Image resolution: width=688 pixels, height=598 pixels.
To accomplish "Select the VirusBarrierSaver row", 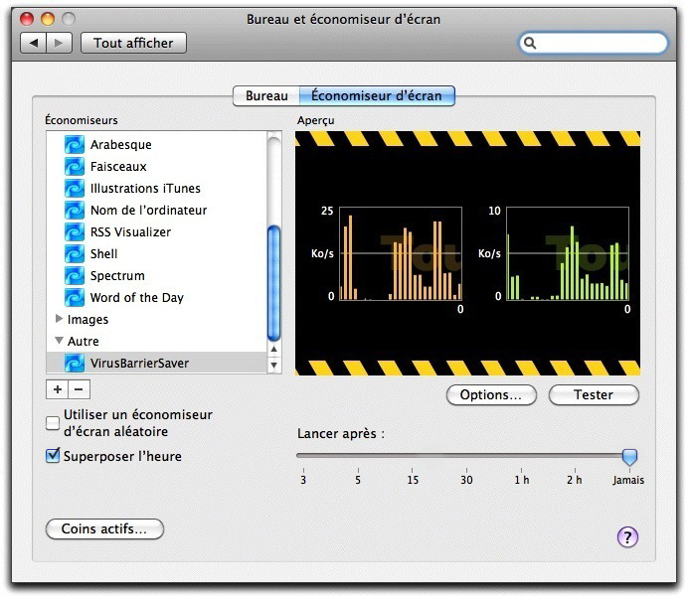I will (x=157, y=363).
